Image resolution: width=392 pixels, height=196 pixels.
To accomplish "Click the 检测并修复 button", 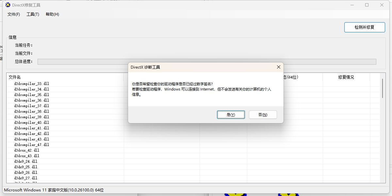I will tap(364, 27).
